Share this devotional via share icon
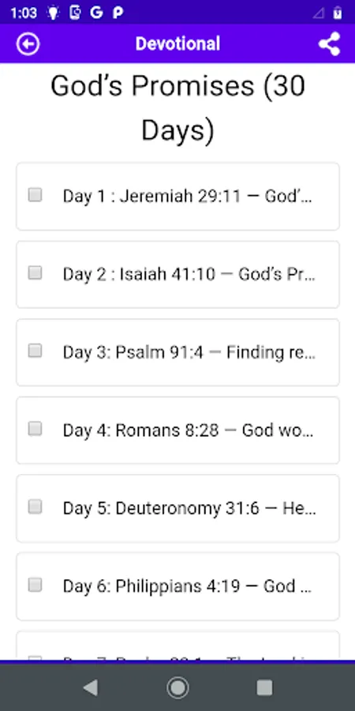This screenshot has width=355, height=711. click(x=329, y=44)
